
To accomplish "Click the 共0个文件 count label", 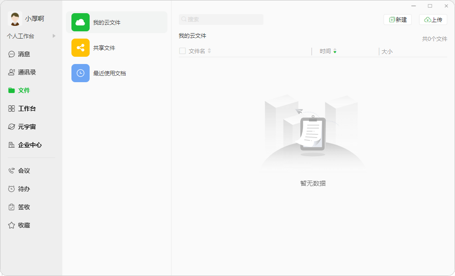I will [x=435, y=39].
